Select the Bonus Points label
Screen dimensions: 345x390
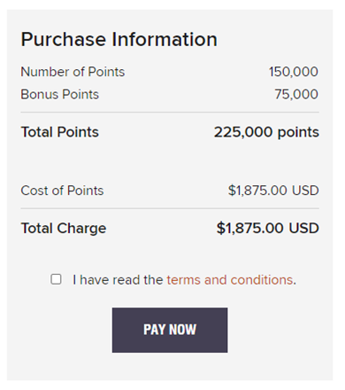click(x=59, y=95)
